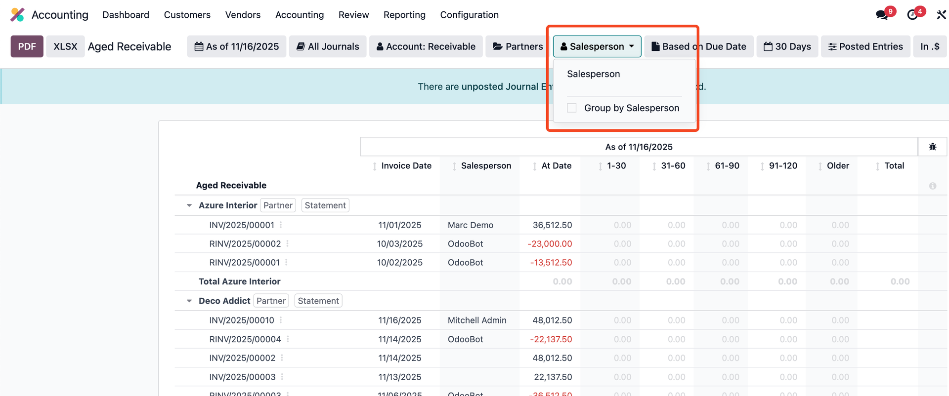The height and width of the screenshot is (396, 949).
Task: Open the Based on Due Date filter
Action: coord(699,46)
